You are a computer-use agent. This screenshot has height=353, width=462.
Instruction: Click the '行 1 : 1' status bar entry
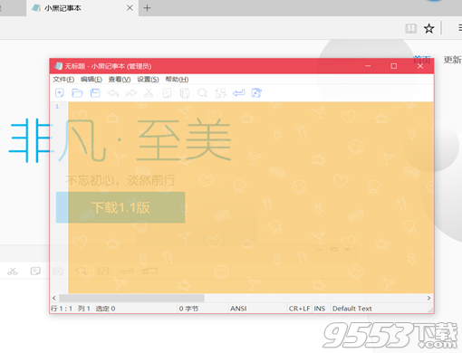[62, 309]
